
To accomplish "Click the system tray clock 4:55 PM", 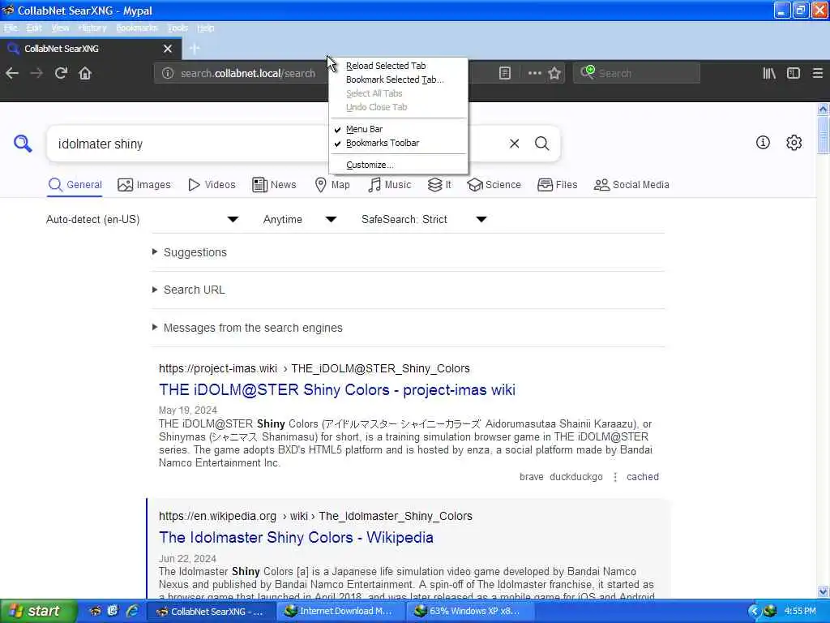I will 800,612.
